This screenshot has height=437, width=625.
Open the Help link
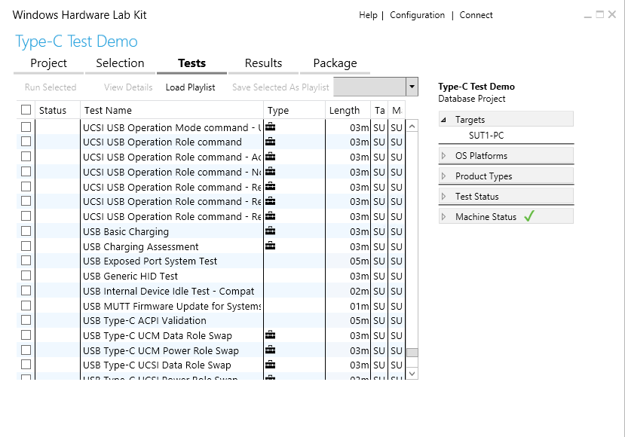click(x=368, y=15)
